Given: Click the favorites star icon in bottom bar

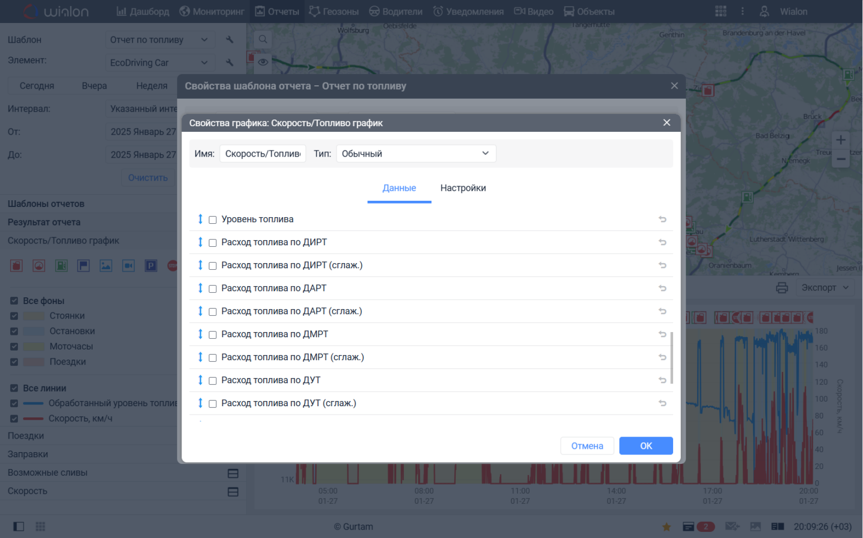Looking at the screenshot, I should 666,527.
